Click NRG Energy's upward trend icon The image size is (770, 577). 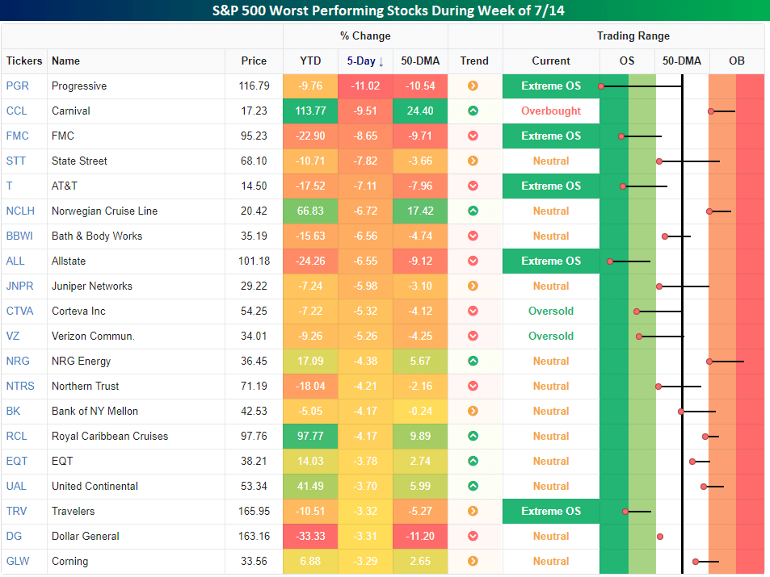coord(473,361)
